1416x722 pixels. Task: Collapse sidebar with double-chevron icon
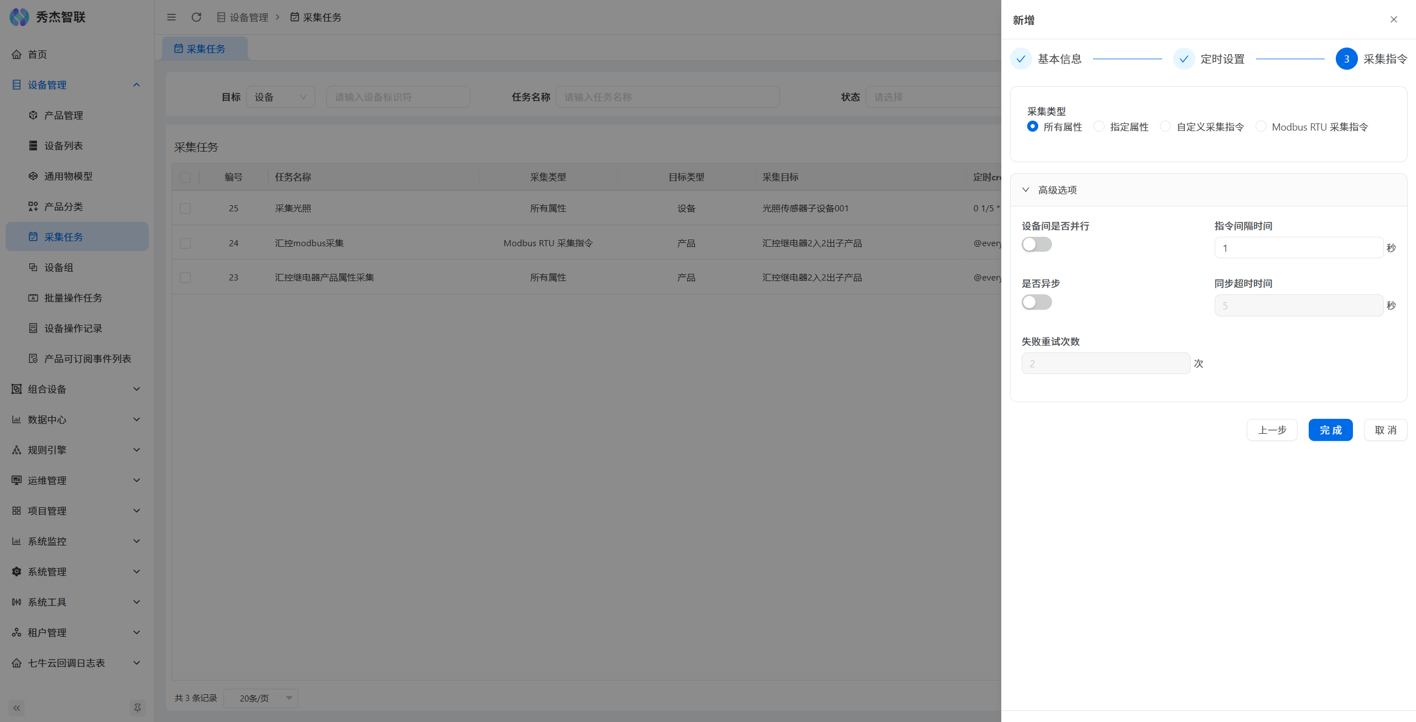click(x=17, y=708)
